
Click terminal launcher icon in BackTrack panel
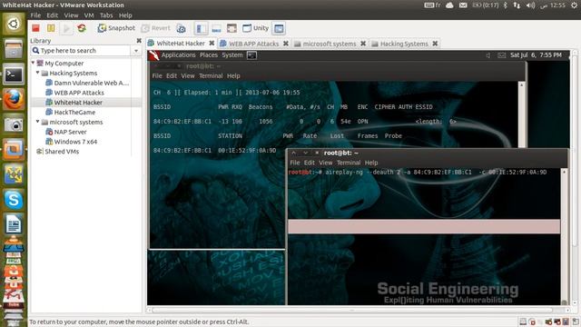[252, 55]
